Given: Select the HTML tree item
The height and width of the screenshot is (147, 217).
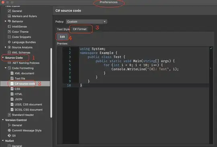Looking at the screenshot, I should coord(18,94).
